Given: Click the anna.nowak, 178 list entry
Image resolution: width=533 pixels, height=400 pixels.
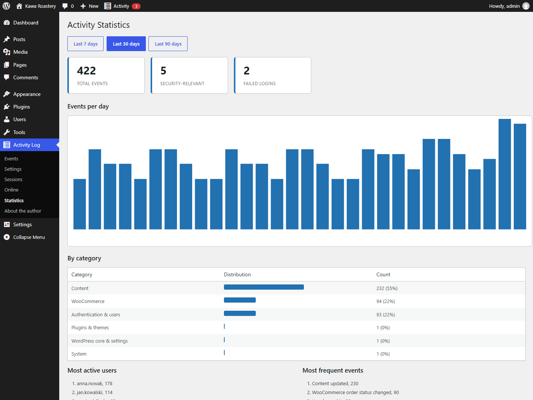Looking at the screenshot, I should tap(94, 383).
